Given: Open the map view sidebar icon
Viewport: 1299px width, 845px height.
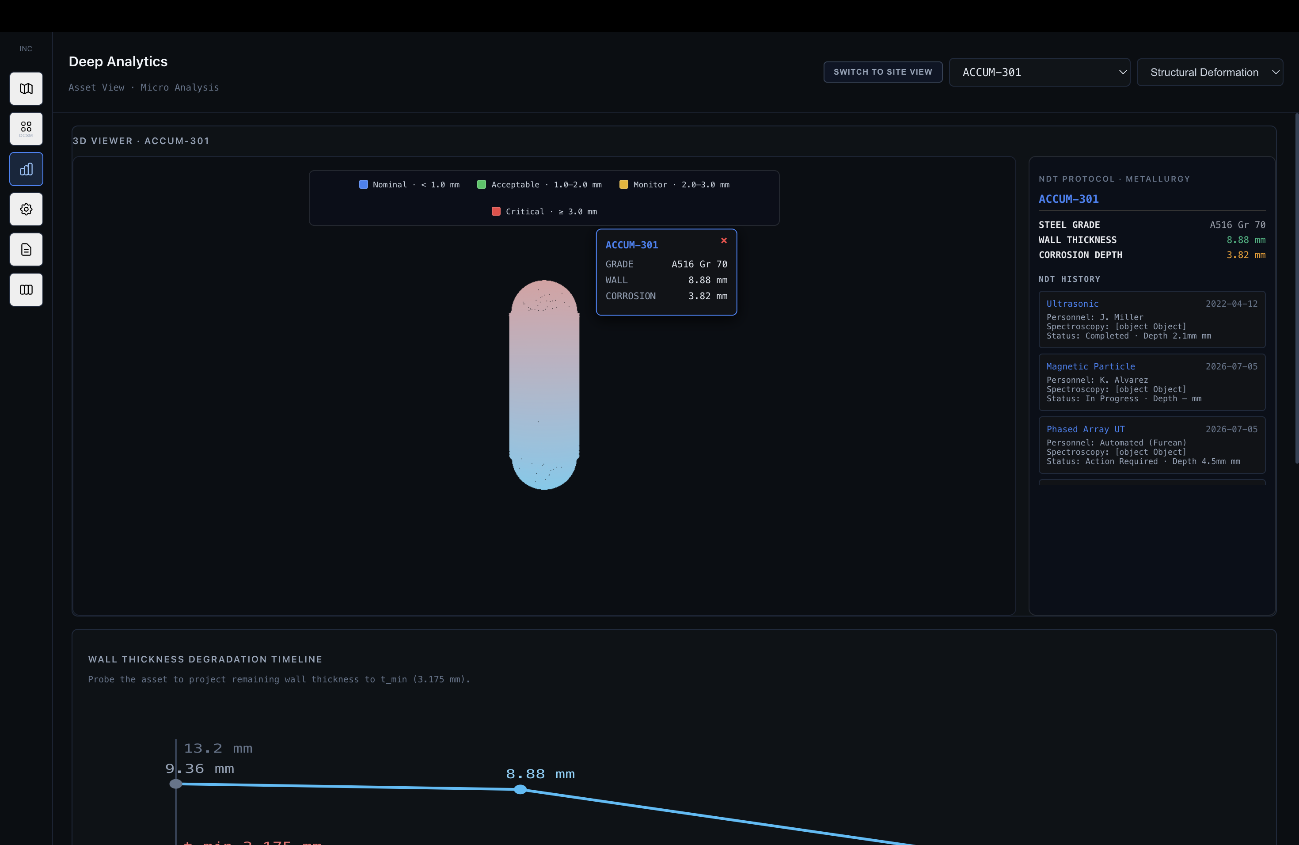Looking at the screenshot, I should click(x=26, y=88).
